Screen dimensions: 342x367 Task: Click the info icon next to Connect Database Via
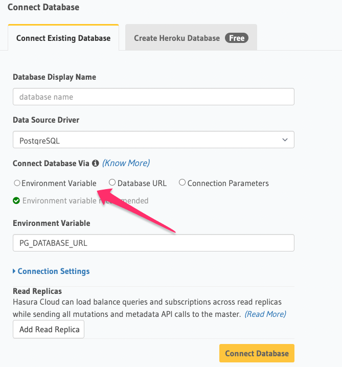[x=95, y=163]
